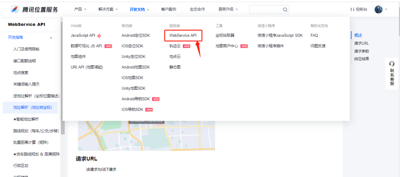Open 数据可视化 JS API documentation

coord(86,46)
